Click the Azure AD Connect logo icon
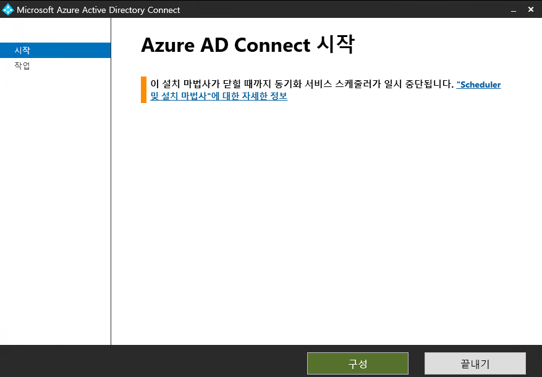 pos(7,10)
